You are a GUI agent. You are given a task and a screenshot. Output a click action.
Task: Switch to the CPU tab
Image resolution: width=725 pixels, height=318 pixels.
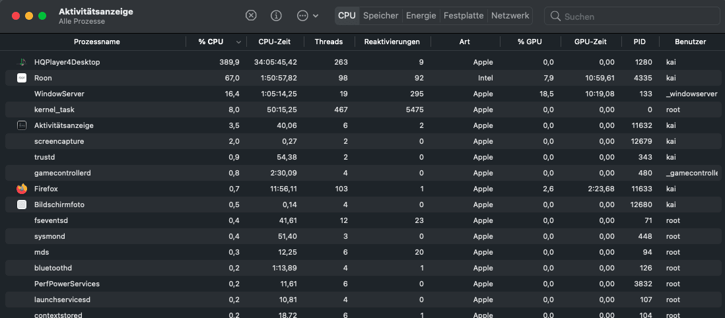pos(347,16)
